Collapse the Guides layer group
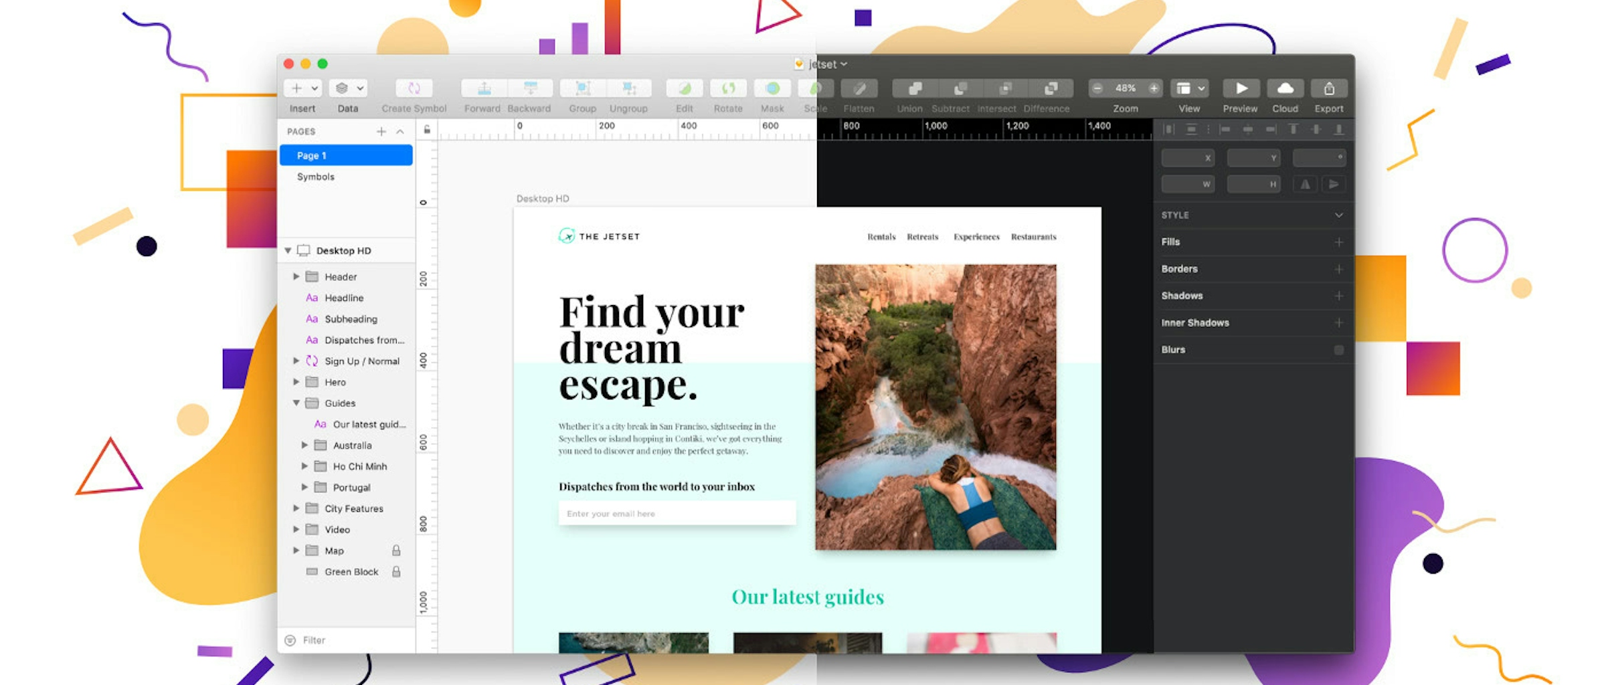Screen dimensions: 1606x685 click(x=296, y=403)
